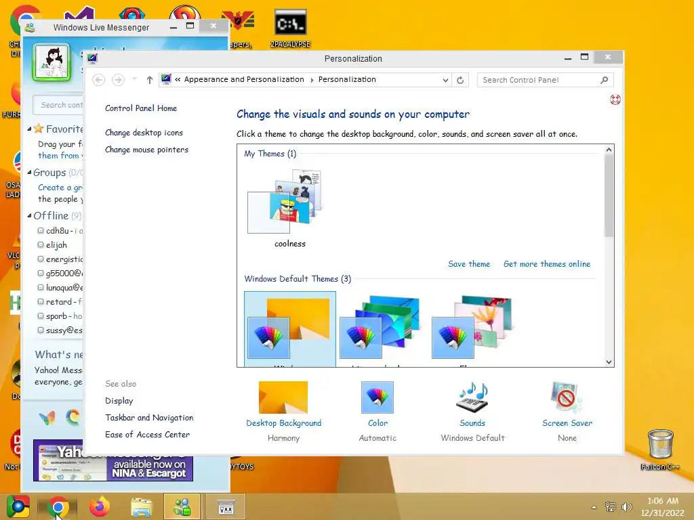This screenshot has width=694, height=520.
Task: Click the MSN butterfly icon in Messenger
Action: (47, 417)
